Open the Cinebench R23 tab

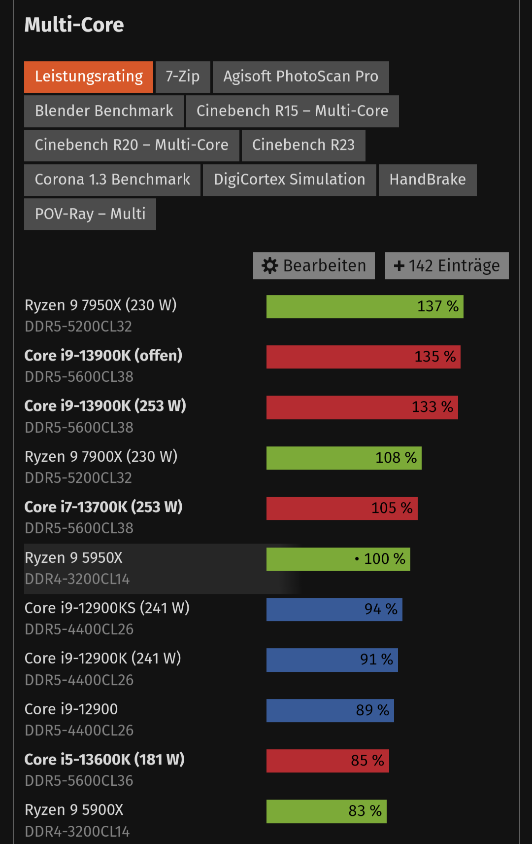(x=303, y=146)
